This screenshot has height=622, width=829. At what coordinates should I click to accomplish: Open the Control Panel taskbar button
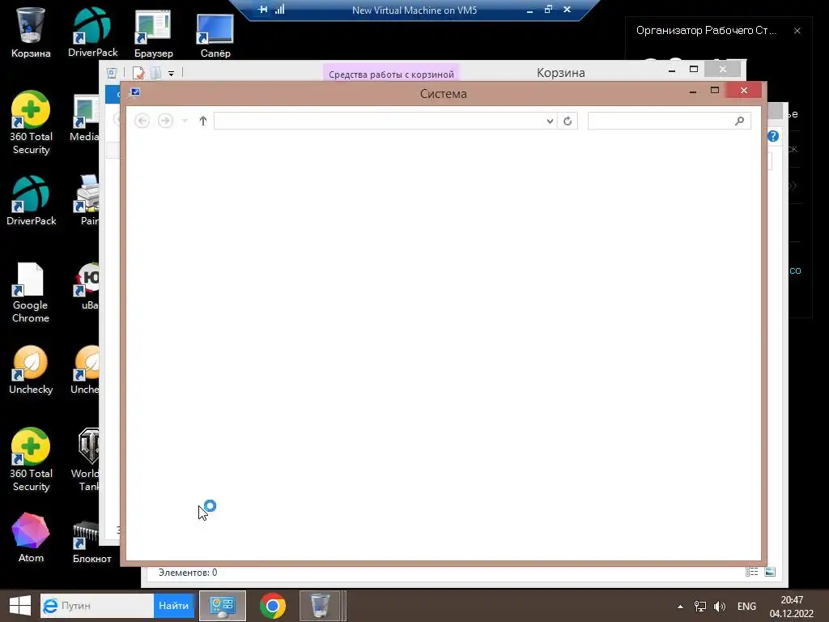click(223, 606)
